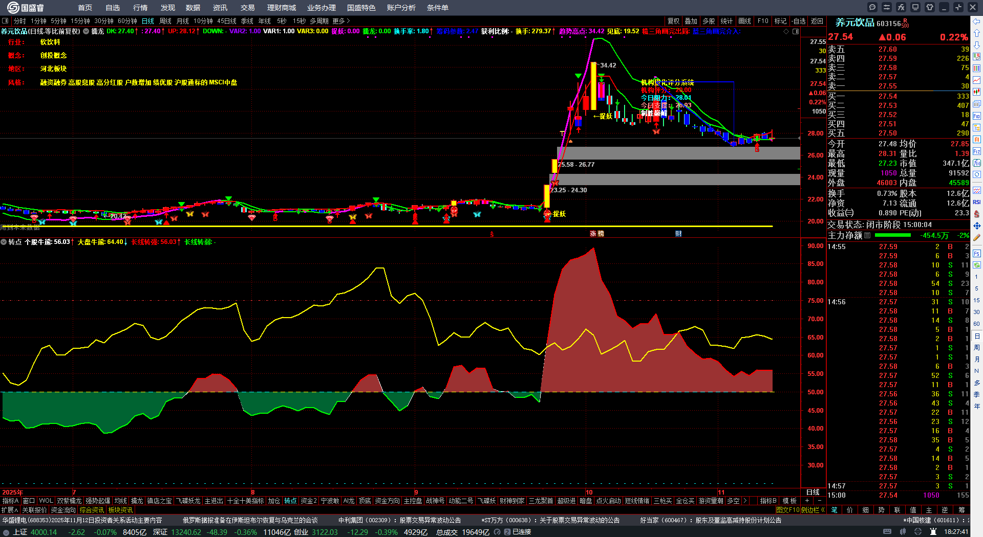Click the green 主力净额 progress bar
The width and height of the screenshot is (983, 537).
pyautogui.click(x=893, y=235)
